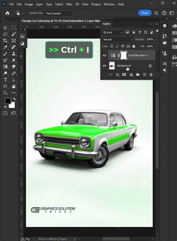Select the Path Selection tool
Viewport: 177px width, 241px height.
(x=13, y=80)
